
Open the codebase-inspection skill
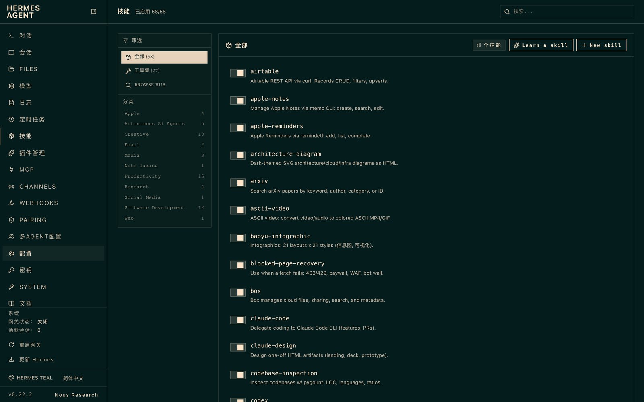284,373
